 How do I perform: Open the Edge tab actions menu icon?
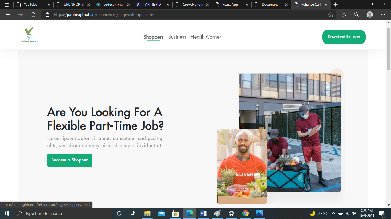7,5
